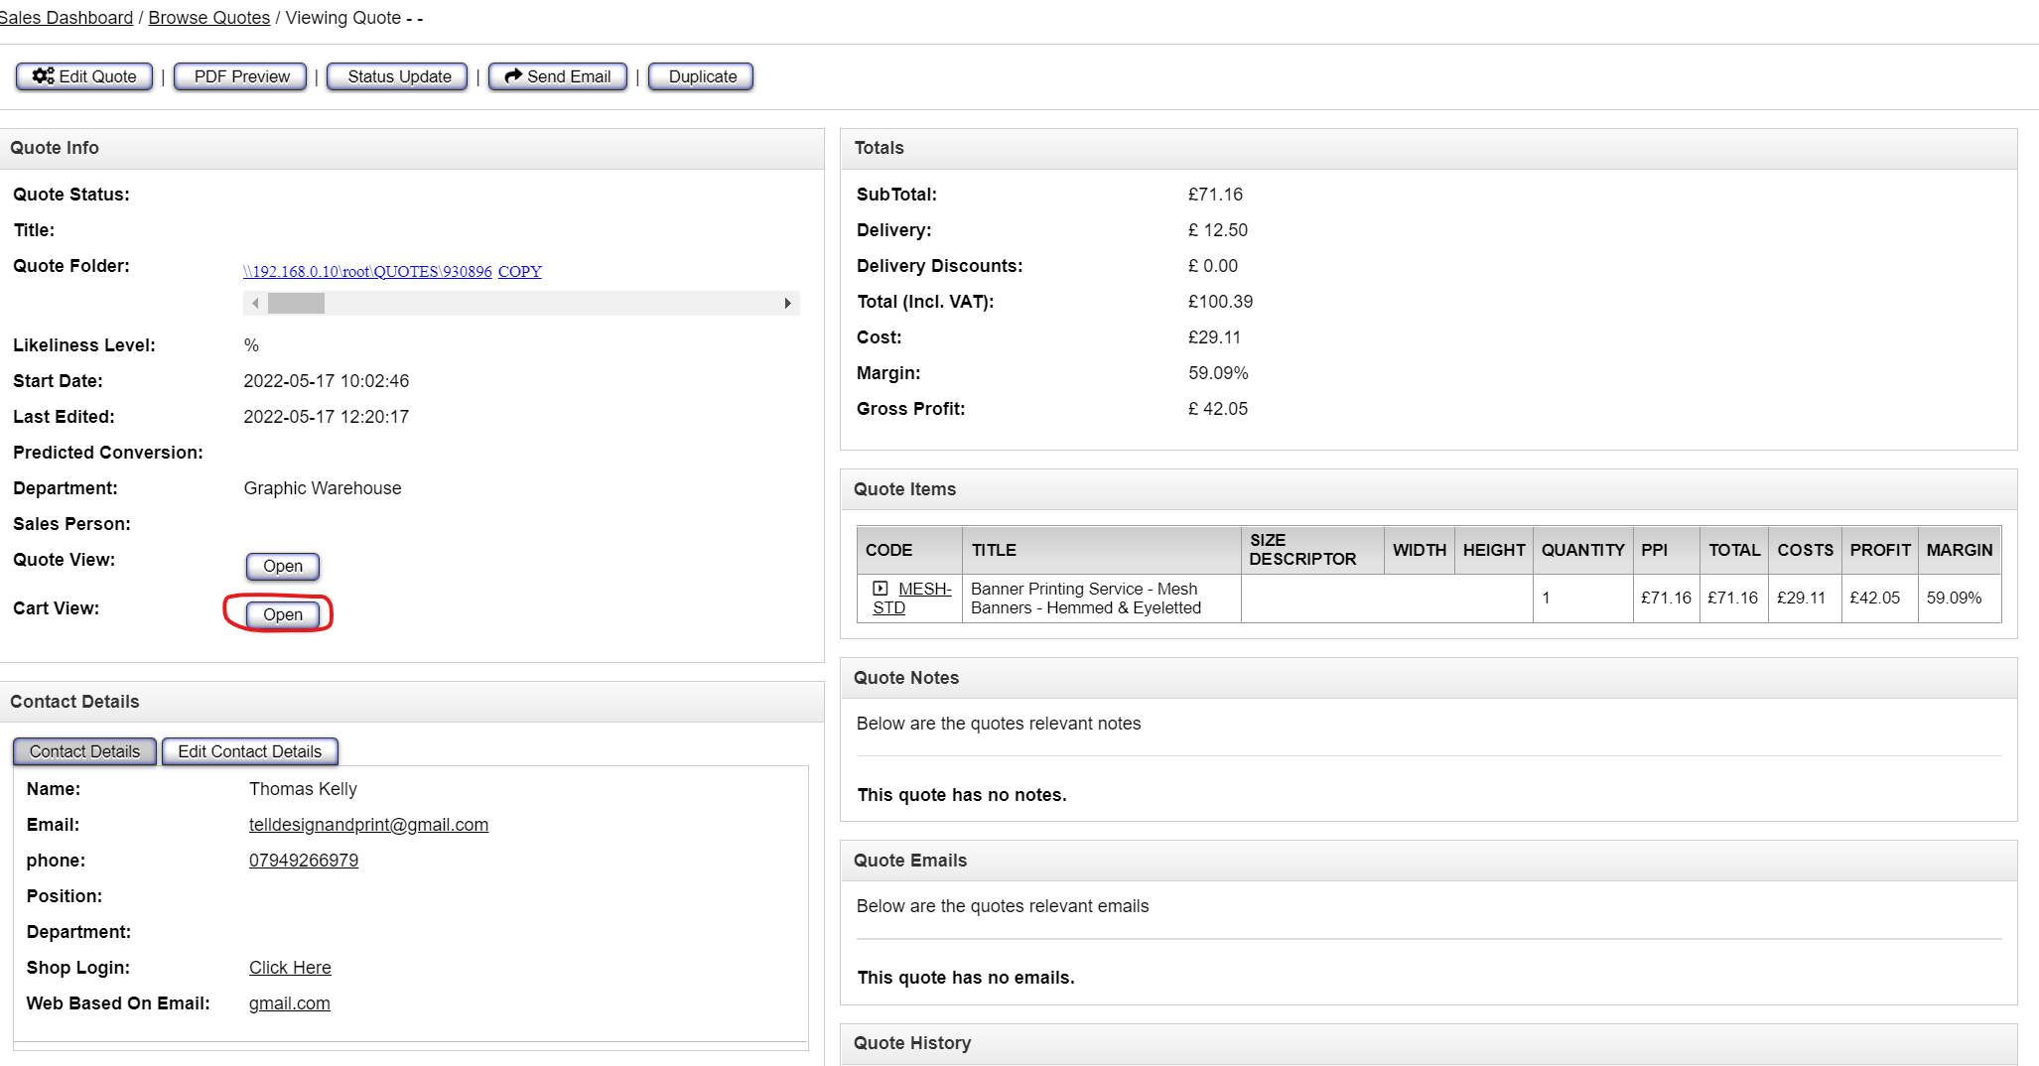This screenshot has width=2039, height=1066.
Task: Click the Shop Login 'Click Here' link
Action: click(x=290, y=968)
